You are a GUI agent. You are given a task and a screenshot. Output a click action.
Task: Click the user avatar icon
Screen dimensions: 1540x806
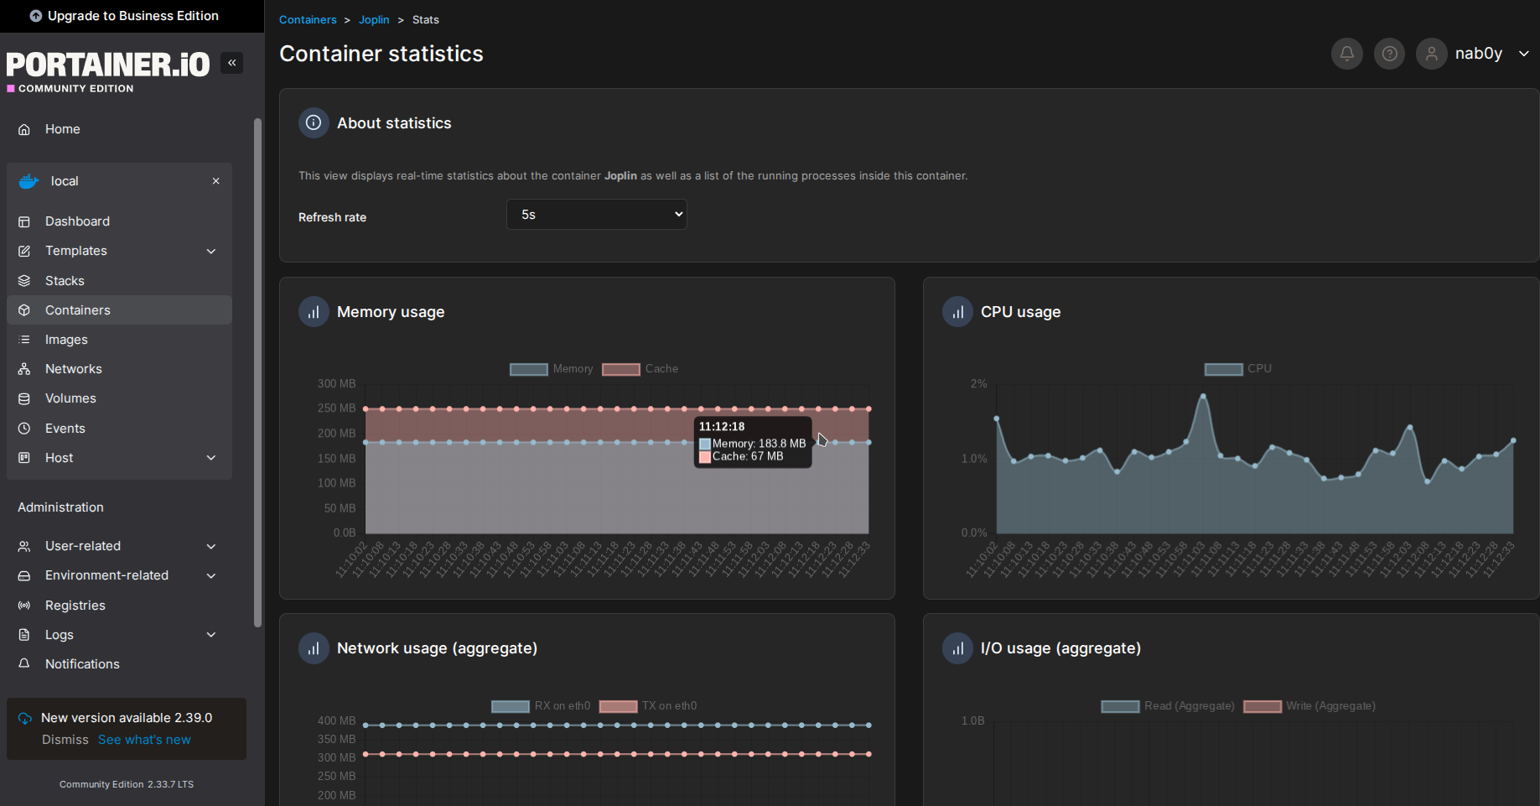coord(1431,54)
